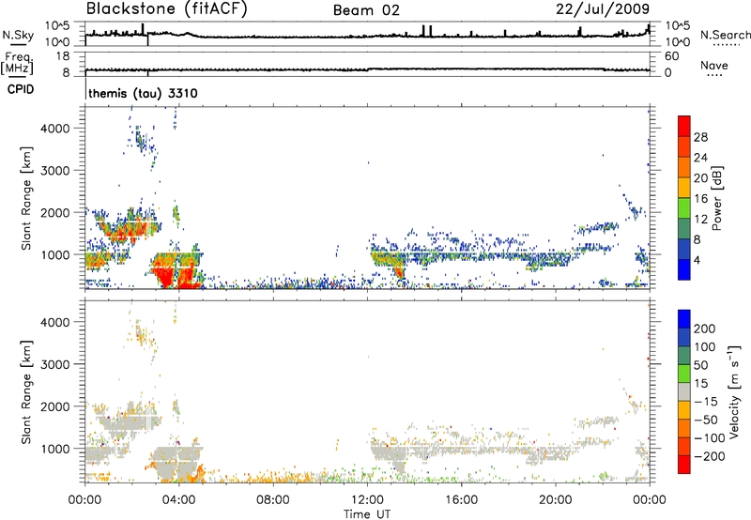Image resolution: width=751 pixels, height=520 pixels.
Task: Select the "-50" velocity scale value
Action: coord(706,420)
